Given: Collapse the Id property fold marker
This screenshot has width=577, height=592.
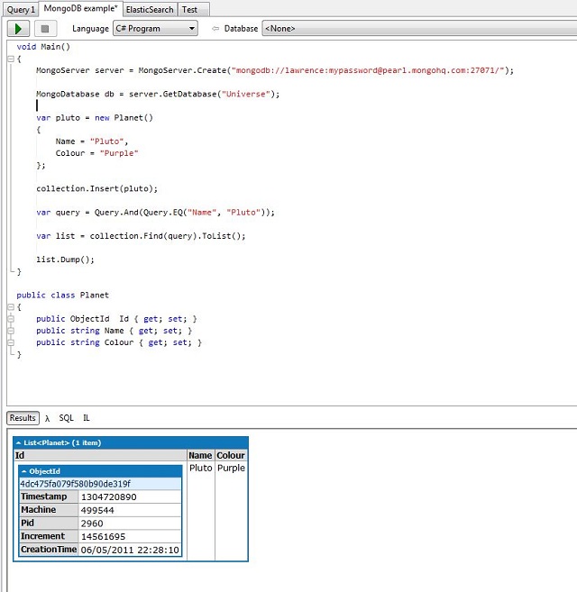Looking at the screenshot, I should point(11,319).
